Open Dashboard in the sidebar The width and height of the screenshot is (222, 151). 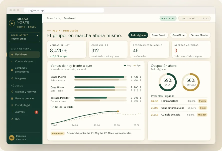pos(25,54)
